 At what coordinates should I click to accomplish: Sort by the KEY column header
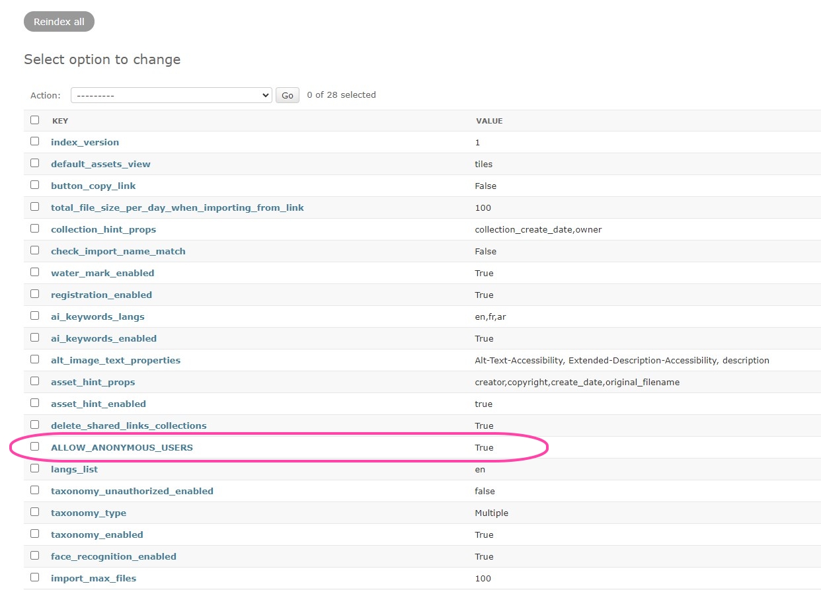60,121
